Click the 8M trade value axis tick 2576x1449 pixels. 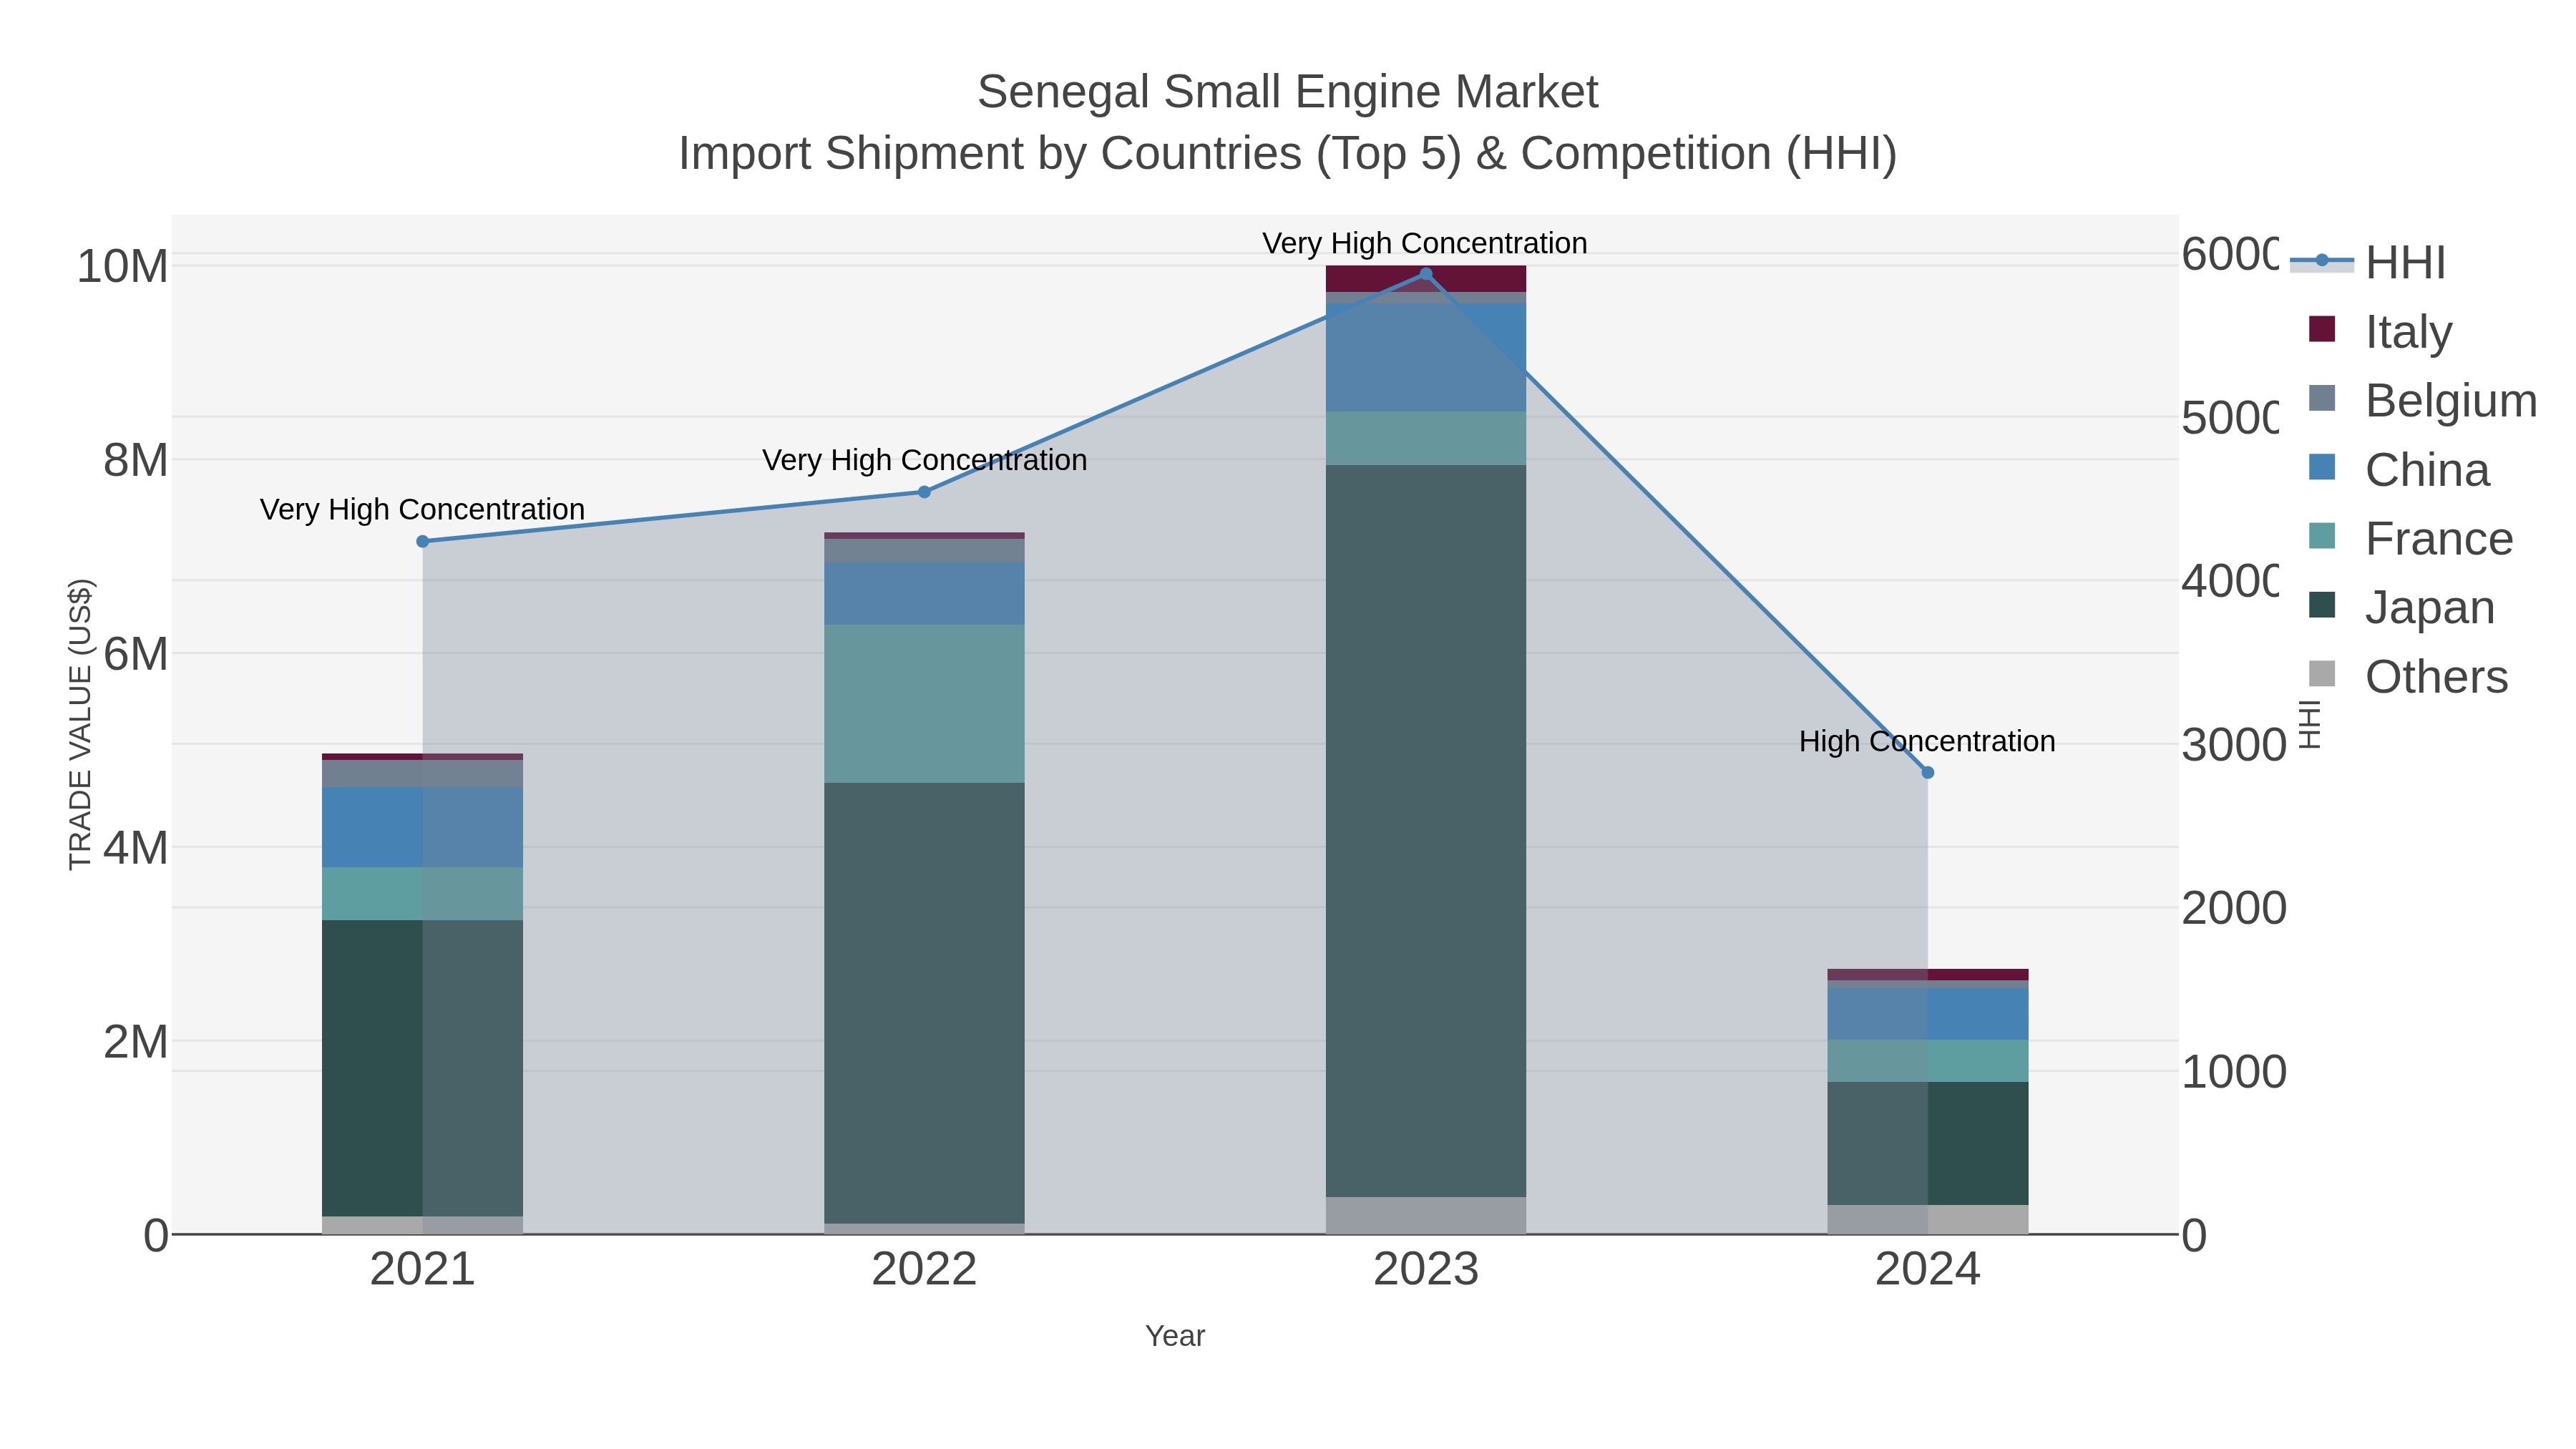135,460
